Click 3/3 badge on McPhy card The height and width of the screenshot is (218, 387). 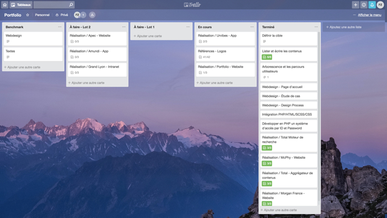pos(267,163)
